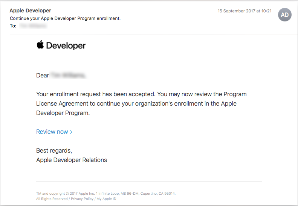
Task: Select the Developer heading text
Action: pyautogui.click(x=66, y=46)
